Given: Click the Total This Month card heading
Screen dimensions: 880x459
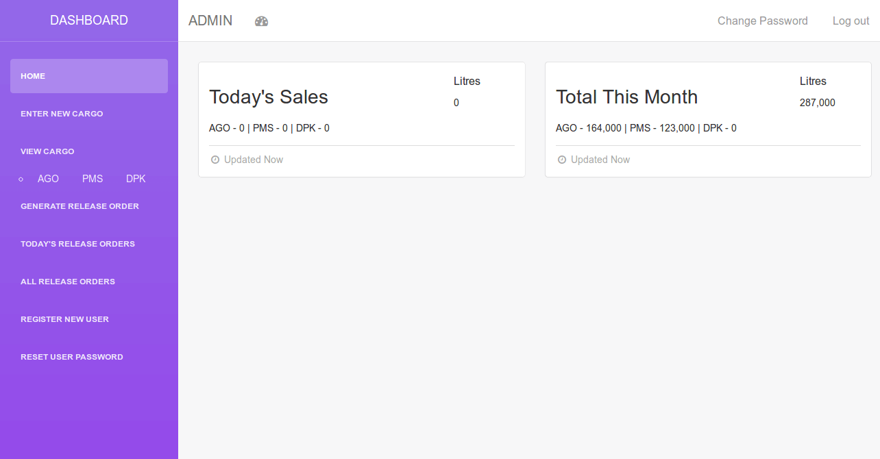Looking at the screenshot, I should coord(626,97).
